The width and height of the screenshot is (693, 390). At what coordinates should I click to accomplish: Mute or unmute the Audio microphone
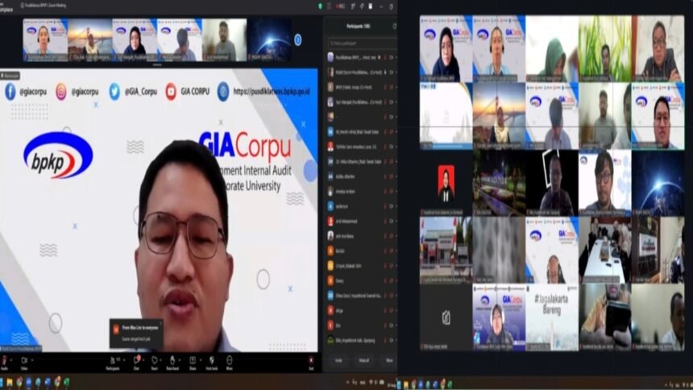pos(4,363)
